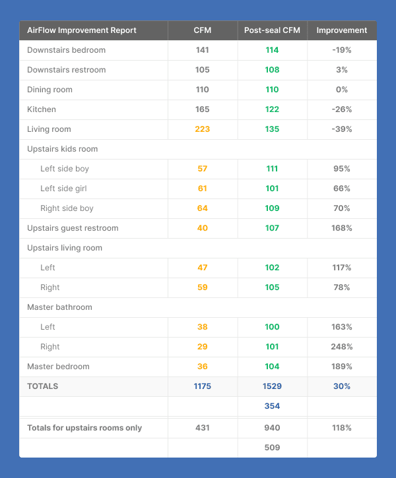The width and height of the screenshot is (396, 478).
Task: Click the Master bedroom row label
Action: pos(58,367)
